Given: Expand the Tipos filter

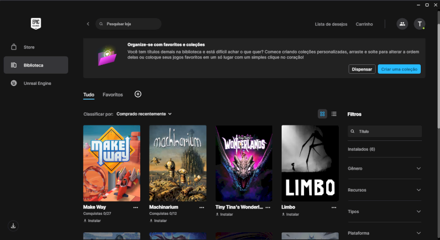Looking at the screenshot, I should click(384, 211).
